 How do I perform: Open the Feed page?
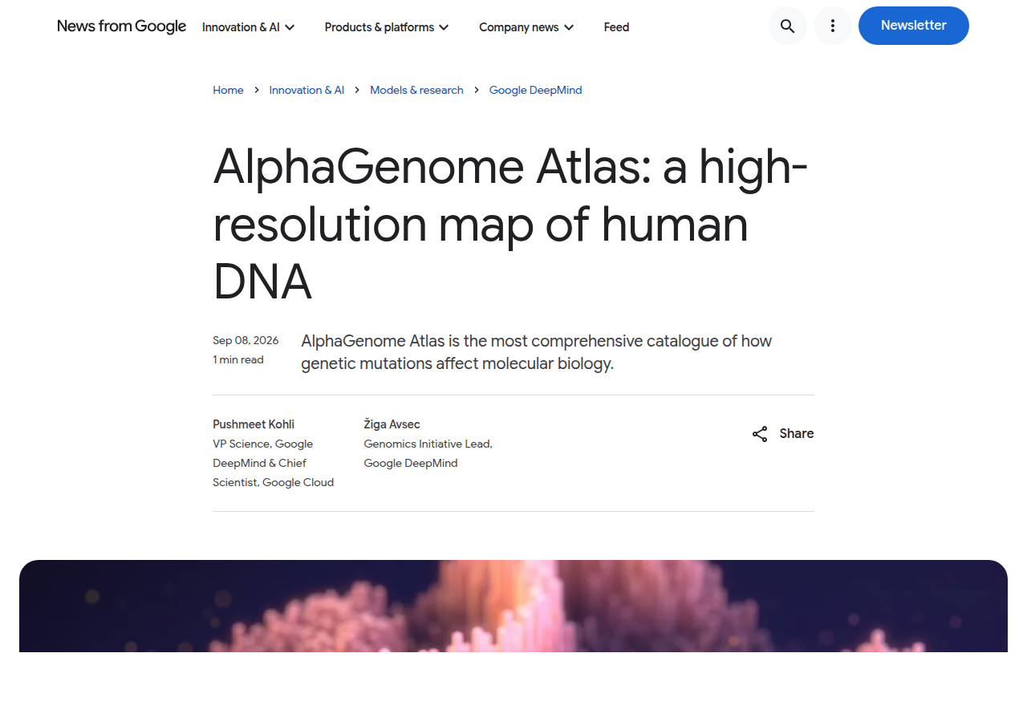point(616,27)
